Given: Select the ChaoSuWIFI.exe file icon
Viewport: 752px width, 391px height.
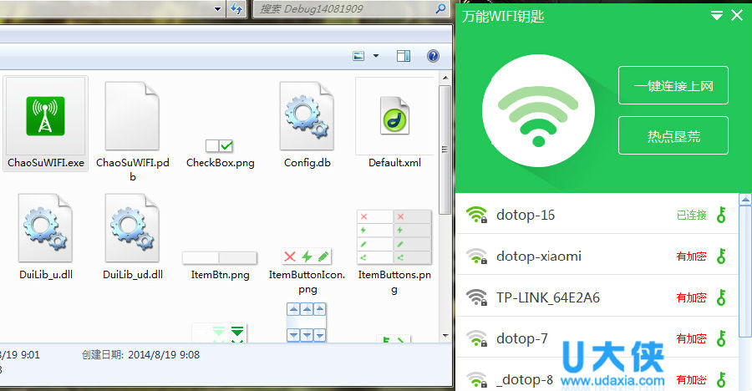Looking at the screenshot, I should point(45,116).
